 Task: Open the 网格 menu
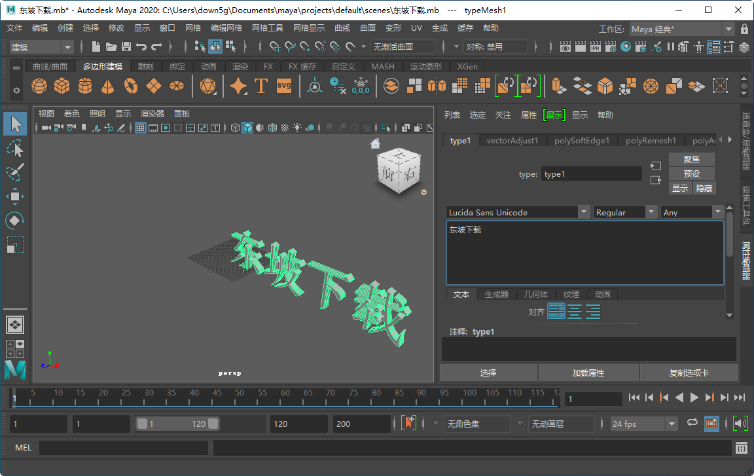coord(192,27)
